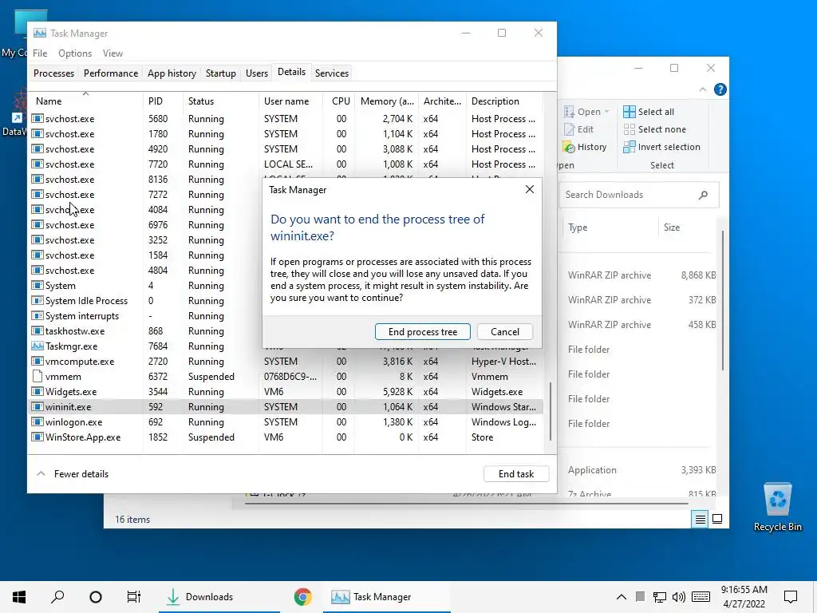Select svchost.exe row with PID 5680
Viewport: 817px width, 613px height.
pos(286,119)
